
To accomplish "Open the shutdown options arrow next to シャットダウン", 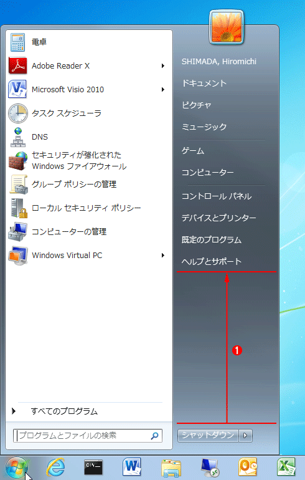I will click(x=245, y=435).
